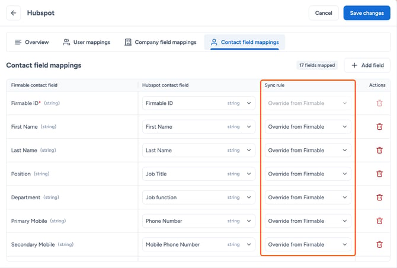Click the Secondary Mobile field label

coord(33,244)
